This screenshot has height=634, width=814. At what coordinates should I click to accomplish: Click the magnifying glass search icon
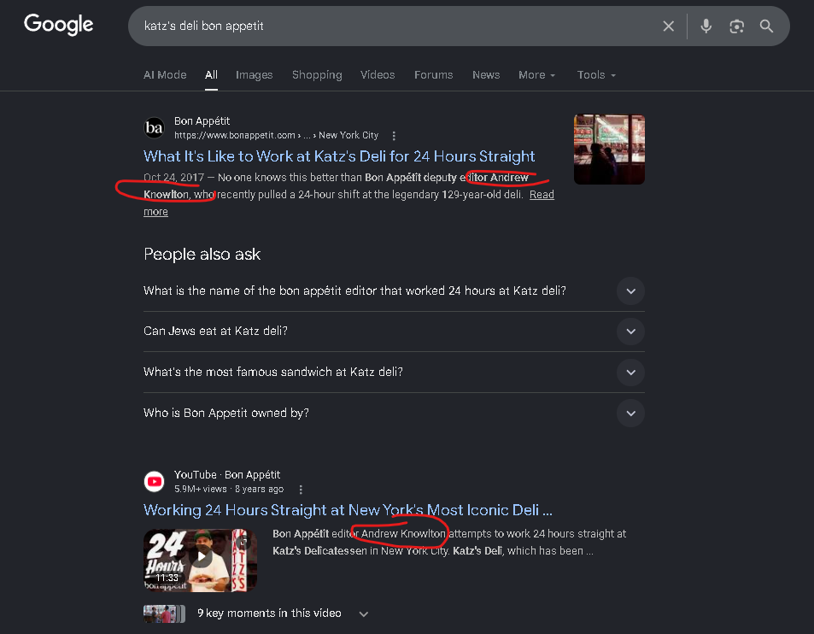[x=766, y=26]
